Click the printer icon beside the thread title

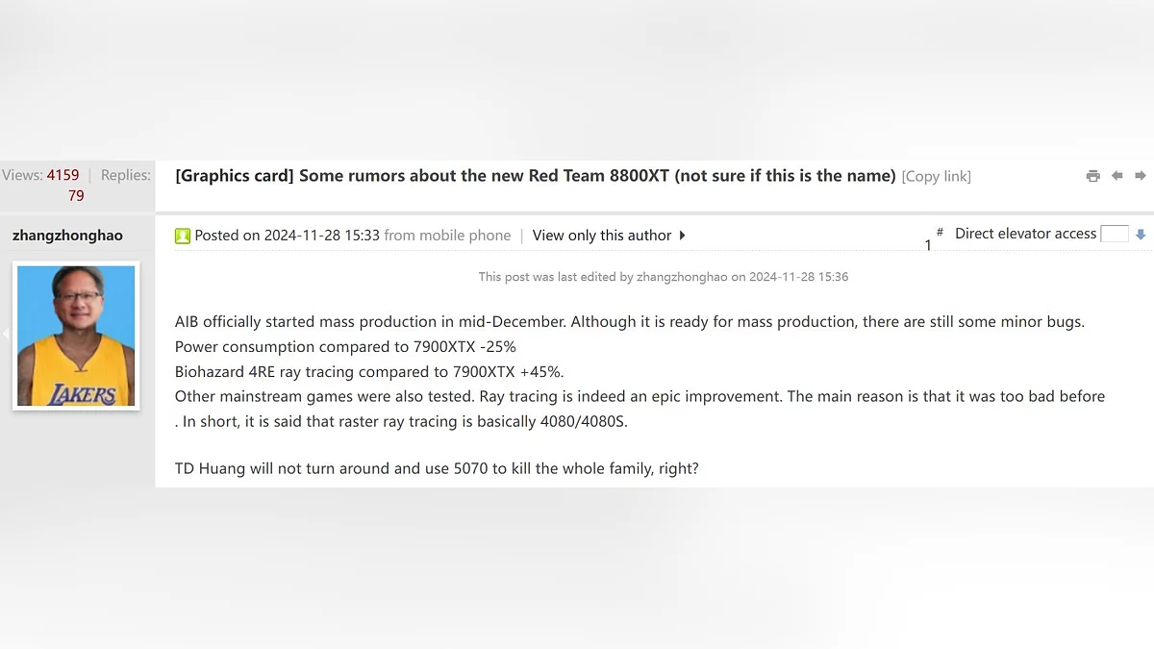[1092, 176]
